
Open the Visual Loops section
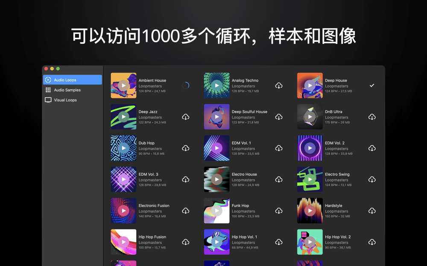73,100
